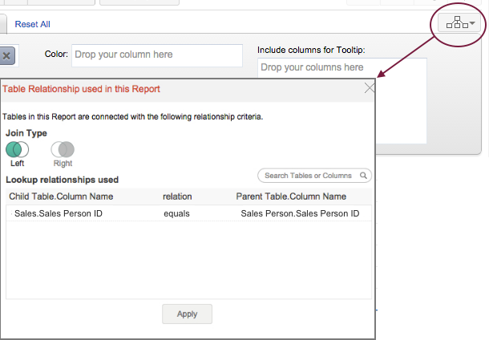Image resolution: width=489 pixels, height=340 pixels.
Task: Select the Right join type icon
Action: [63, 149]
